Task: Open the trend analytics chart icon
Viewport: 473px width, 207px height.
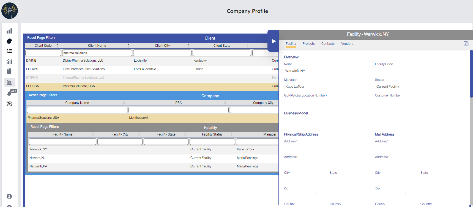Action: (x=9, y=61)
